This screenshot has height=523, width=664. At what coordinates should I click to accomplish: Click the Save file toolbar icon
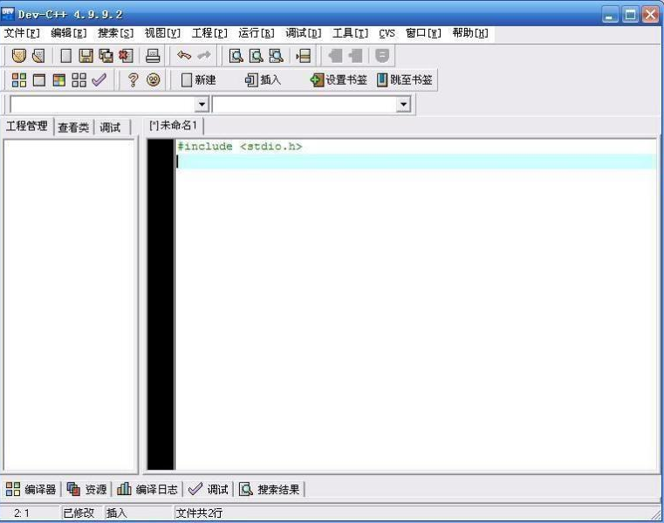[x=86, y=56]
